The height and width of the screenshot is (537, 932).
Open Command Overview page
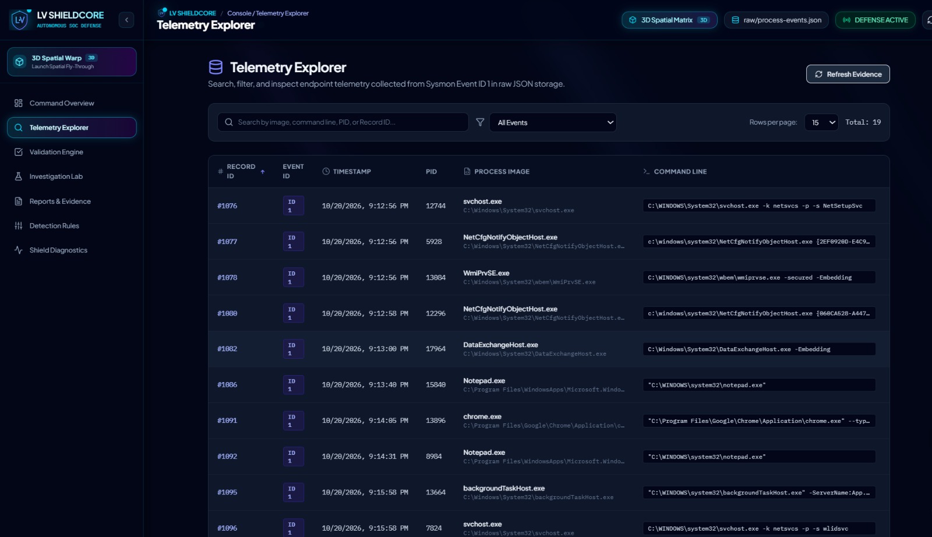(x=72, y=103)
